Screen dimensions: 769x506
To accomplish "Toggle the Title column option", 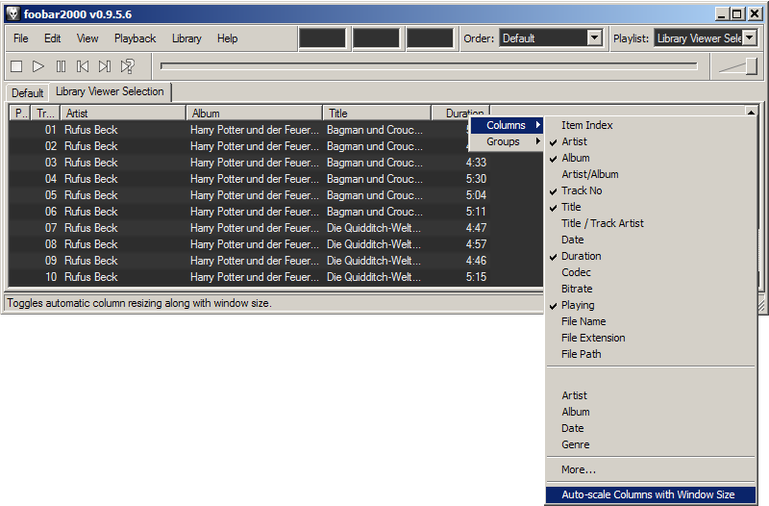I will pyautogui.click(x=651, y=207).
